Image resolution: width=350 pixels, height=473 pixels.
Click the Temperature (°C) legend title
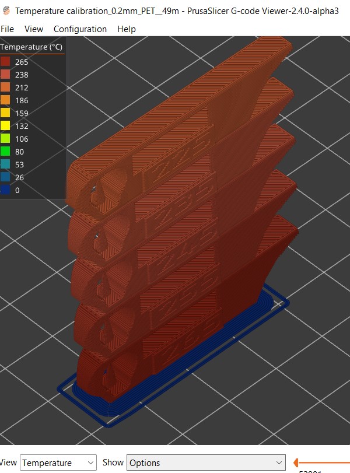pos(31,47)
